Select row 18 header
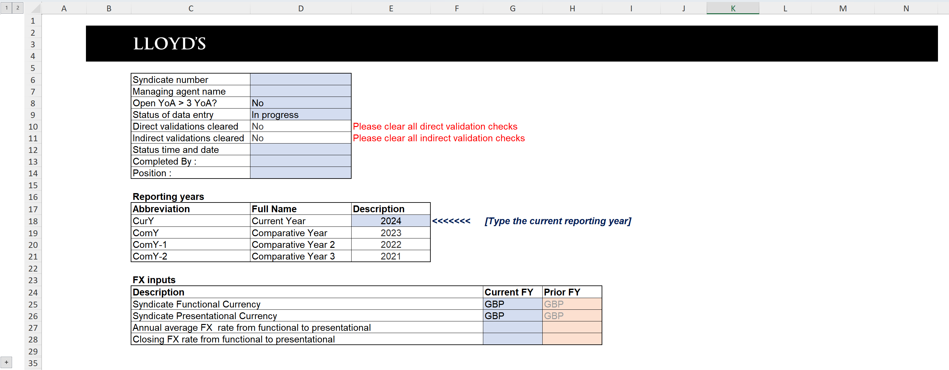The height and width of the screenshot is (370, 949). pyautogui.click(x=33, y=221)
